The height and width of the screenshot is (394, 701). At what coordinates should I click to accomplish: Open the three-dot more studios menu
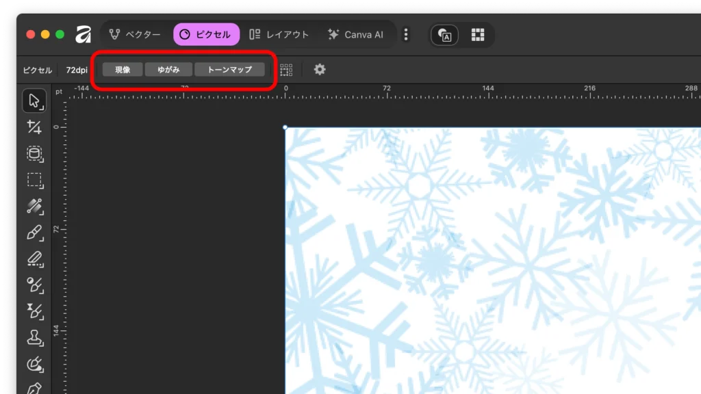point(406,34)
